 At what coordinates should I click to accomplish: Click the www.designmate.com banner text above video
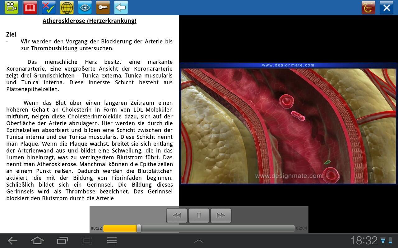point(288,65)
